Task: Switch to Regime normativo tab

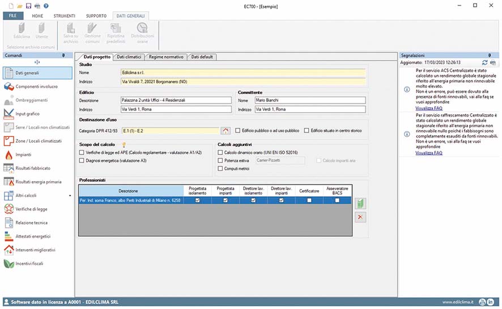Action: [166, 57]
